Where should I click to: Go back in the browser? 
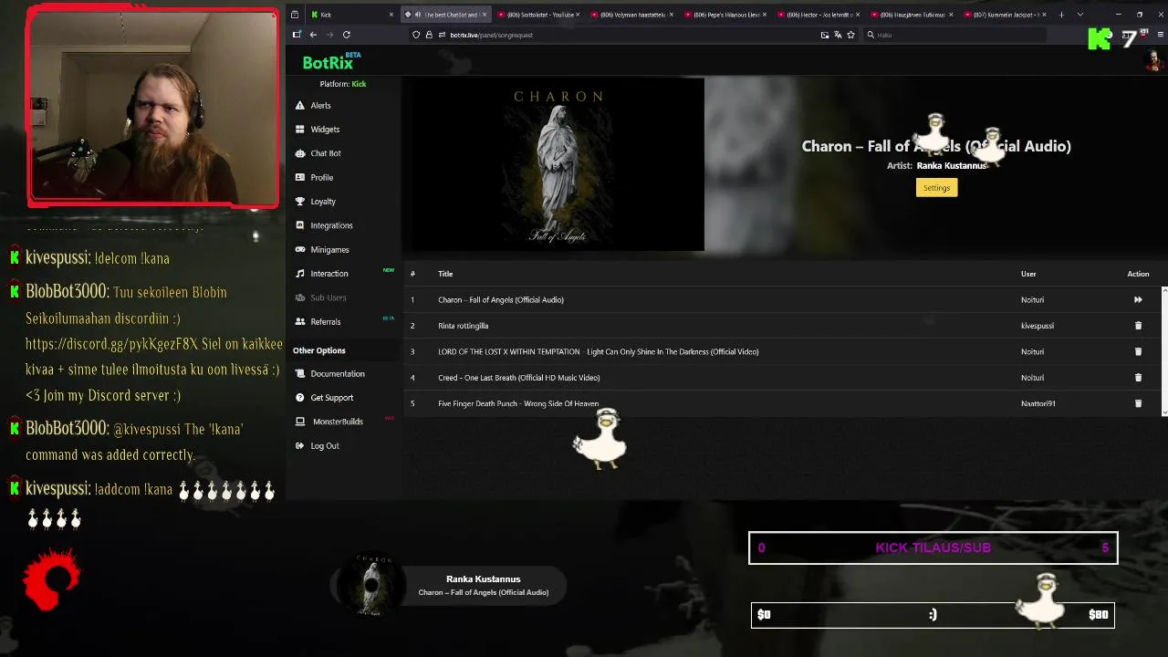pos(313,35)
